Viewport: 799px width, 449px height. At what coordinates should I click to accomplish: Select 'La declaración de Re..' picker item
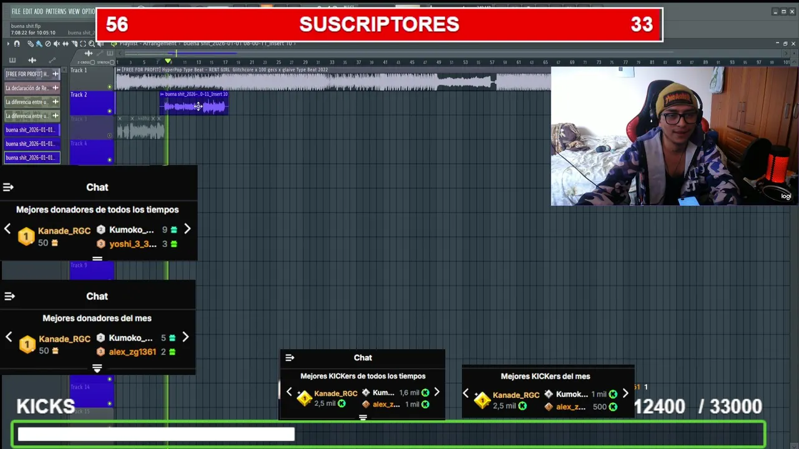pos(32,88)
